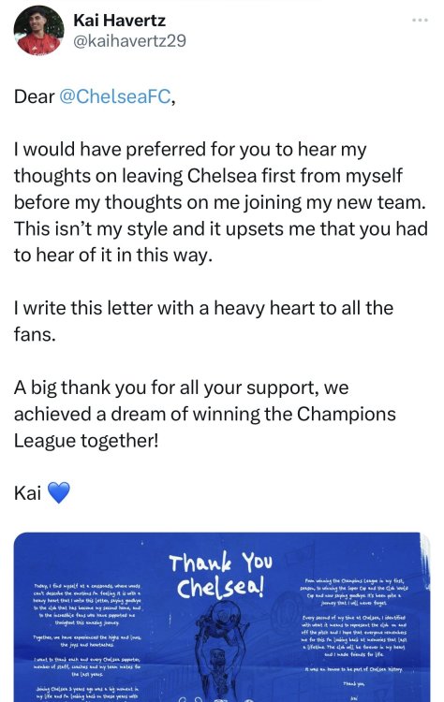Open Kai Havertz's profile picture

[39, 30]
